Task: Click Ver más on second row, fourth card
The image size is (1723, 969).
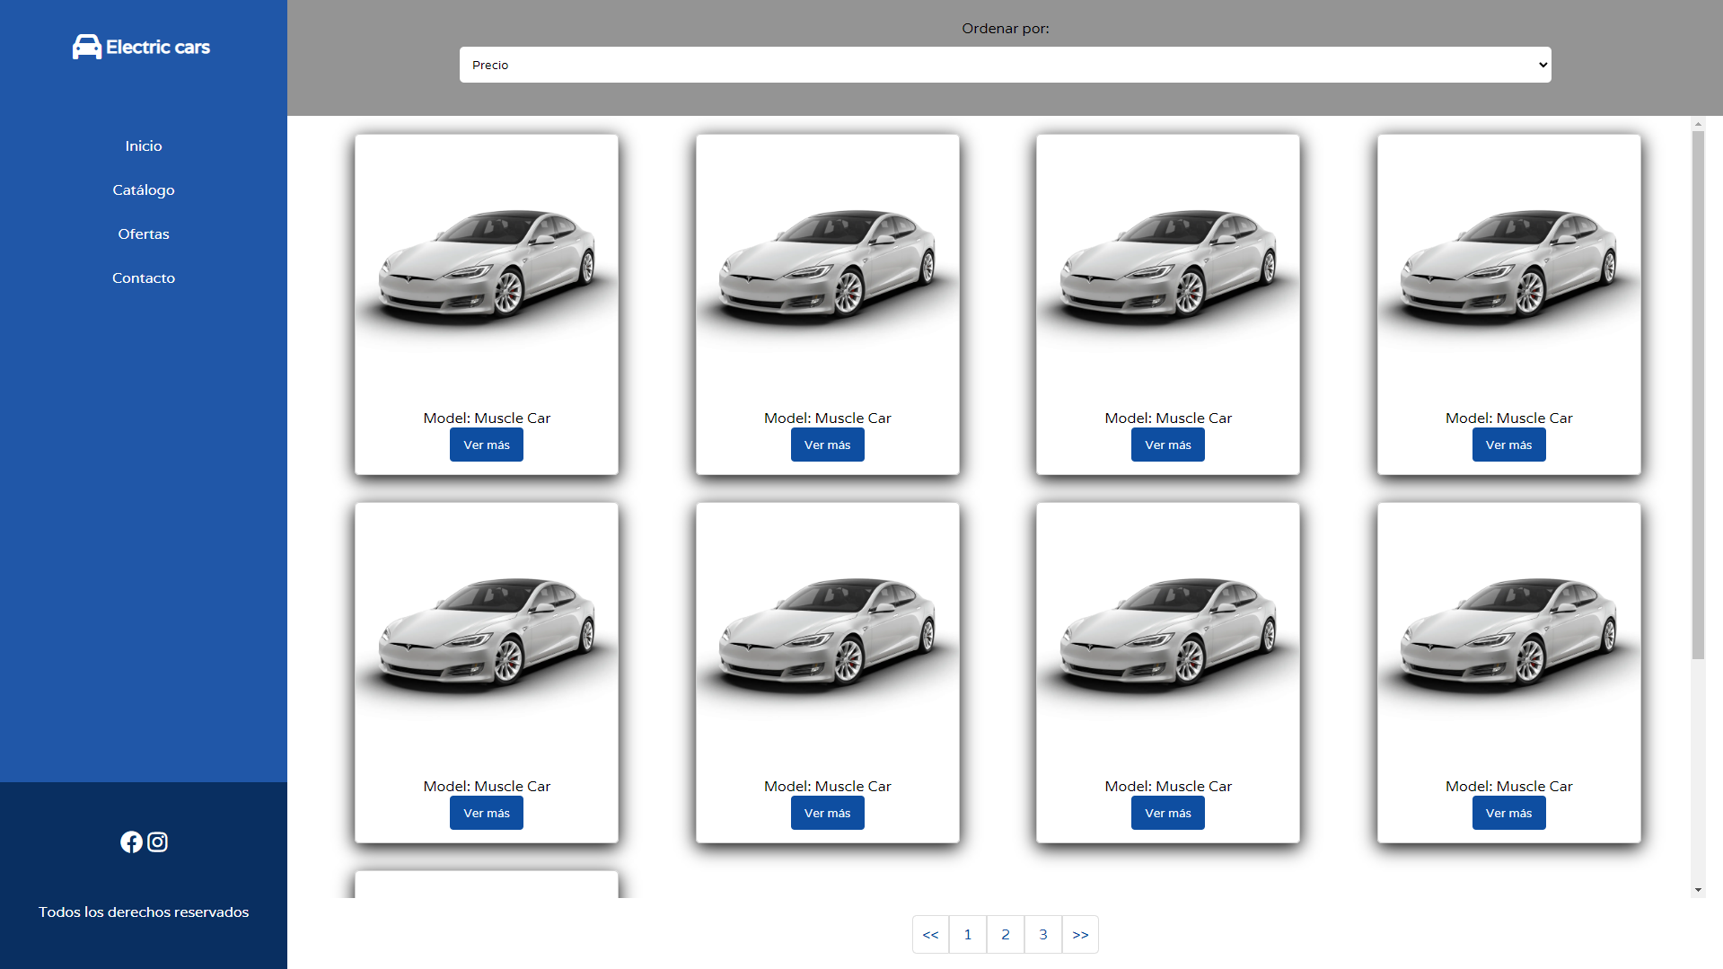Action: click(x=1508, y=813)
